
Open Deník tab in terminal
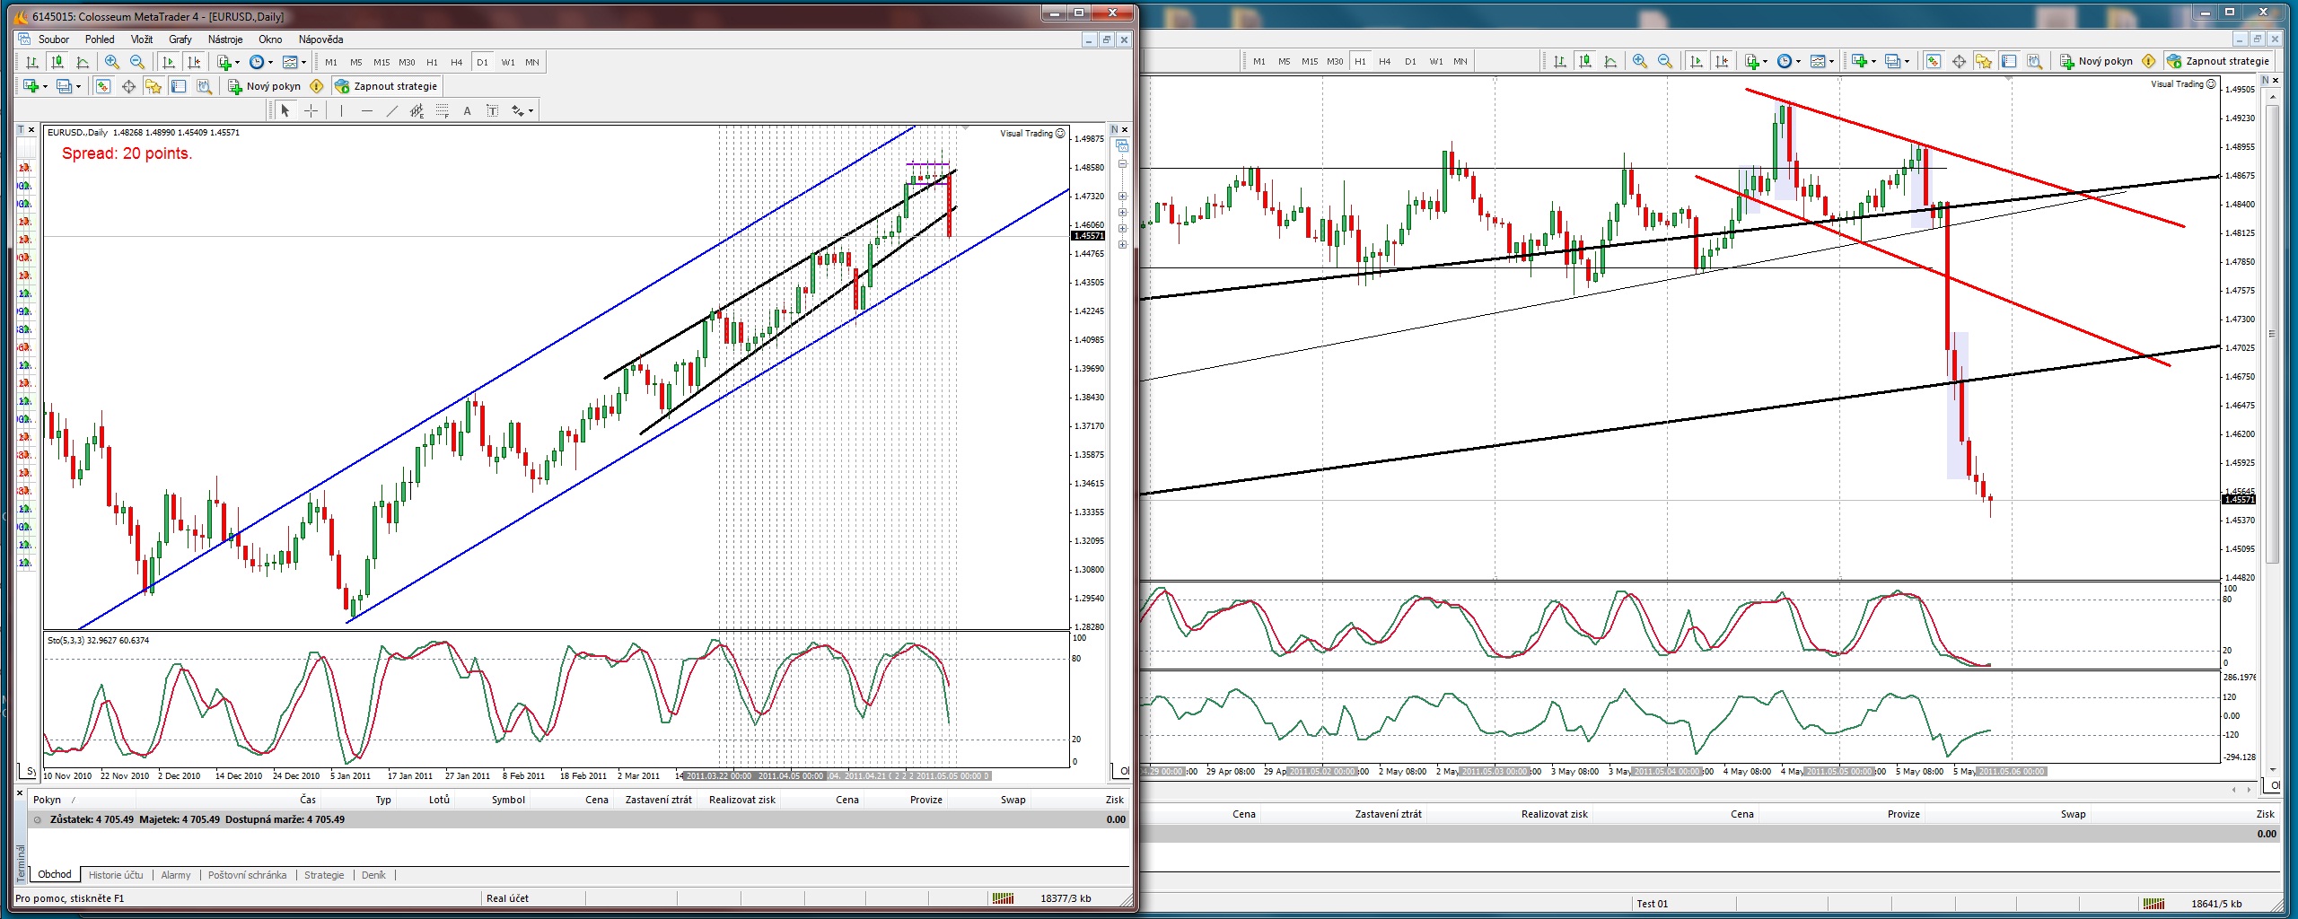click(373, 875)
